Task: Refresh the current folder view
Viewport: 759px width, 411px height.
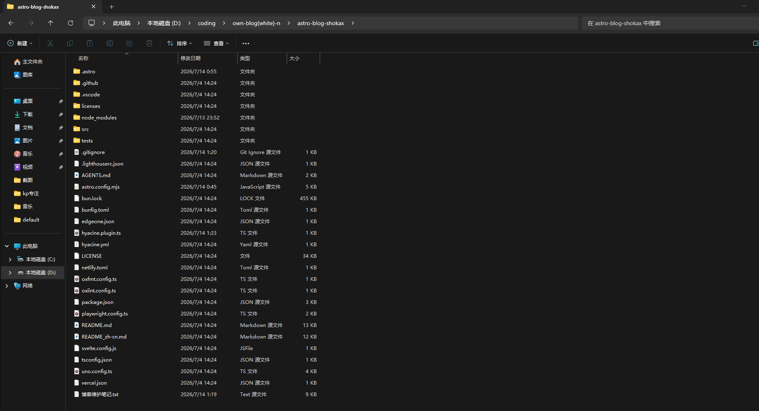Action: coord(71,23)
